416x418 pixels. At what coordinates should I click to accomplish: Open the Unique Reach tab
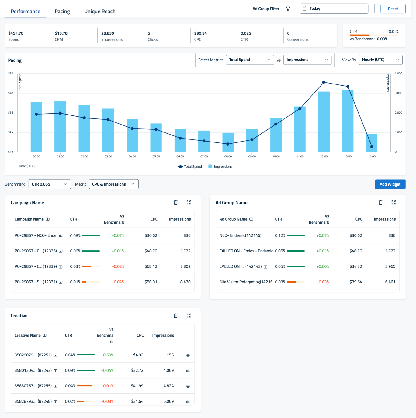pos(100,11)
